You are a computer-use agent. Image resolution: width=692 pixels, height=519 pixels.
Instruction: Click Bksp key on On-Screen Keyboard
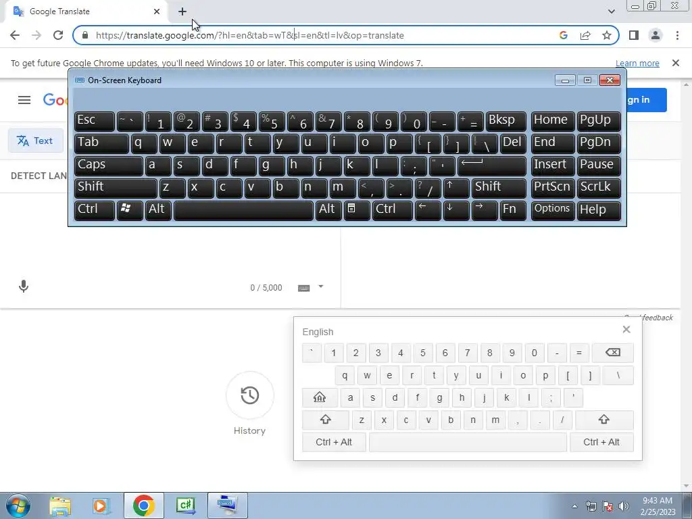click(505, 122)
